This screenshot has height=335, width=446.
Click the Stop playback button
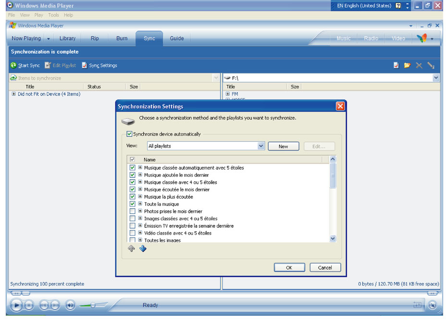[29, 305]
